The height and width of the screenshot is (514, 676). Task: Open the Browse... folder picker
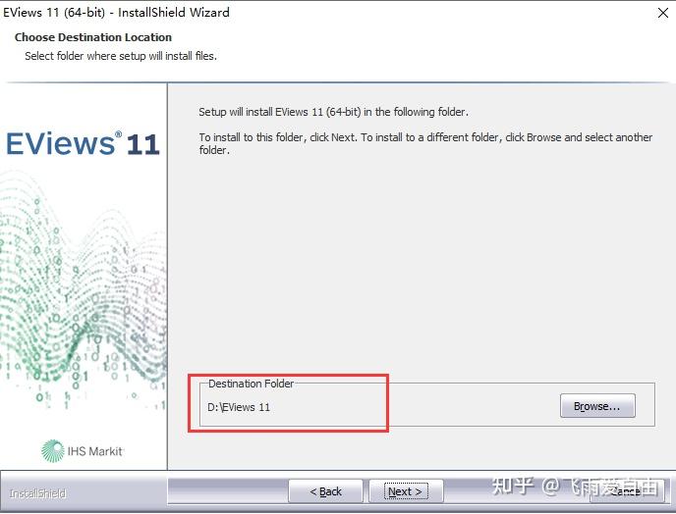coord(597,405)
